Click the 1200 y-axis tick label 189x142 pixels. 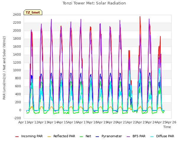(17, 62)
